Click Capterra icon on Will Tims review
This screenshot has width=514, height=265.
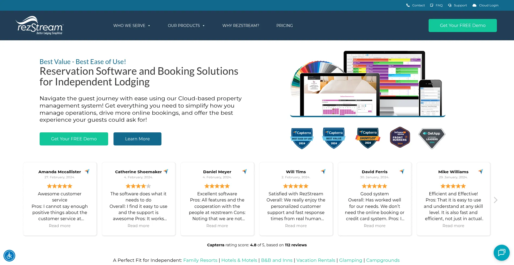pos(323,171)
